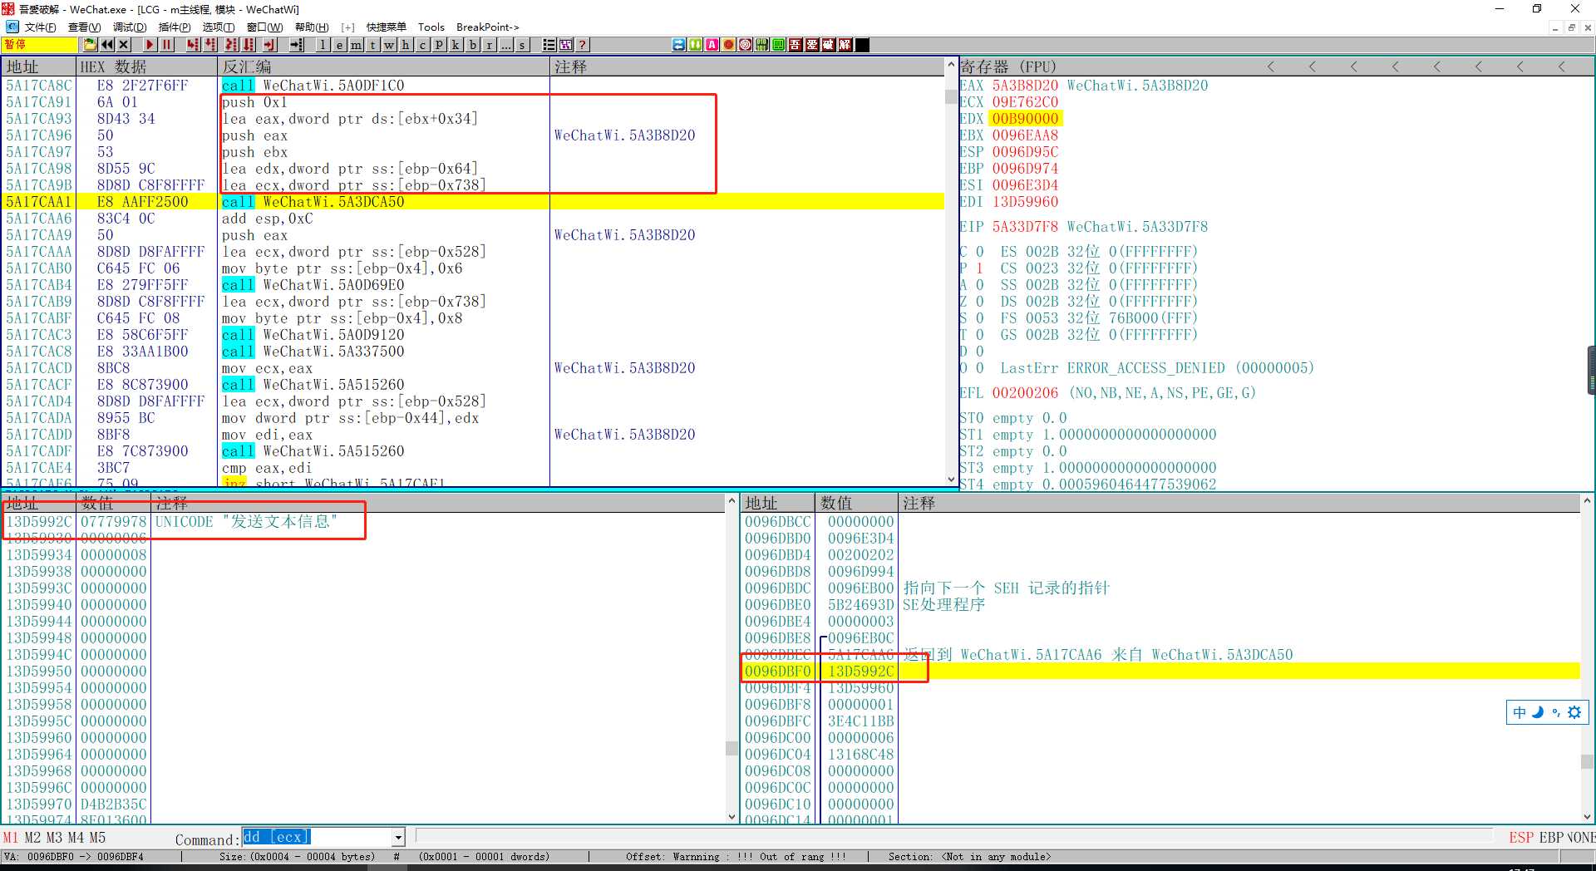Select the EDX register value 00B90000
Screen dimensions: 1596x871
(1025, 119)
